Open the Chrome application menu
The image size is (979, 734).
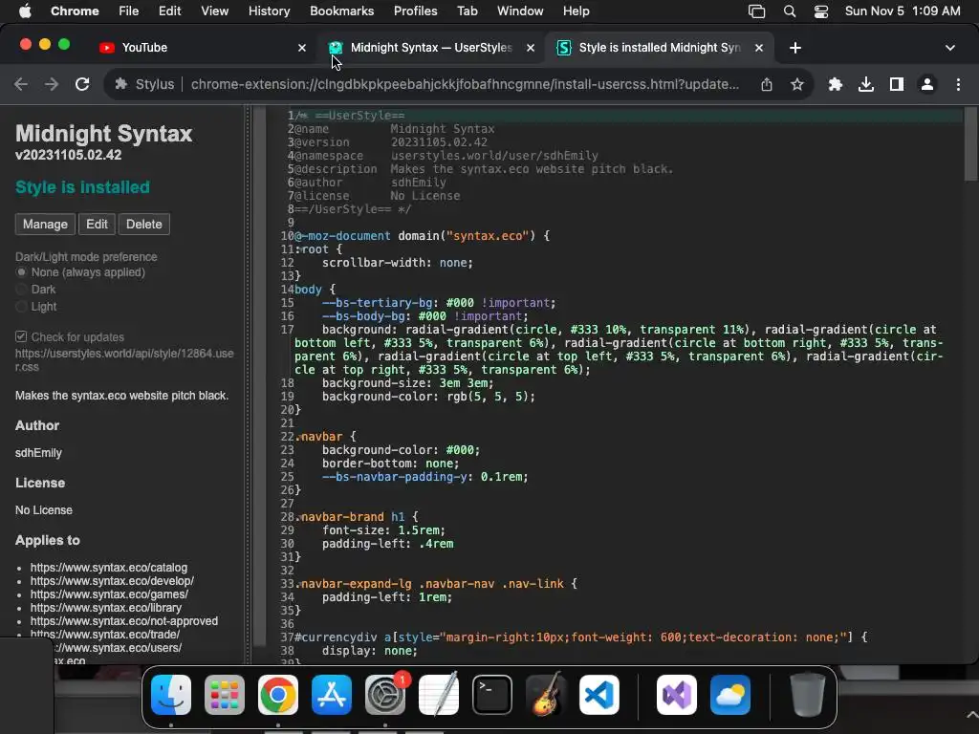click(x=75, y=11)
